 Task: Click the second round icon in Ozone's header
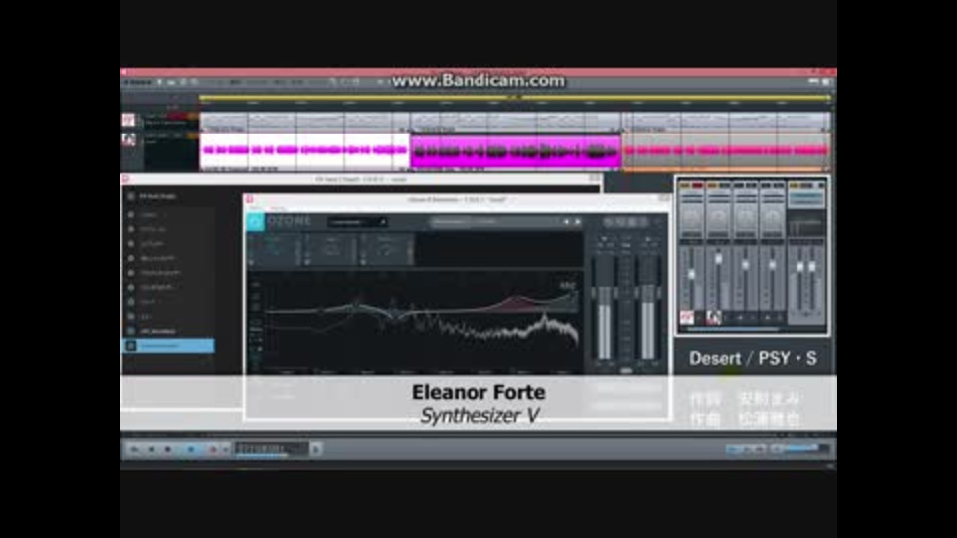620,222
